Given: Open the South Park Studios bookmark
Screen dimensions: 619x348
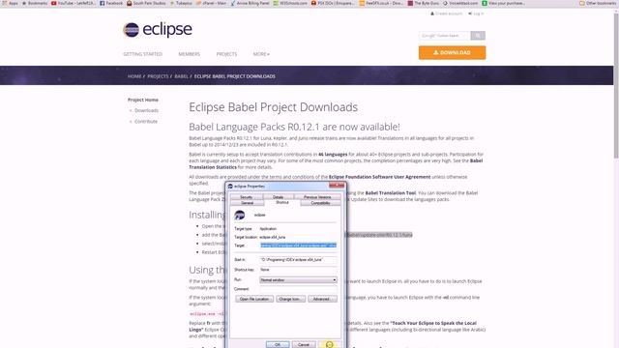Looking at the screenshot, I should (146, 3).
